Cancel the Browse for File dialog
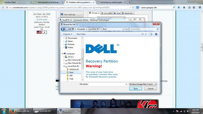The image size is (203, 114). coord(150,89)
